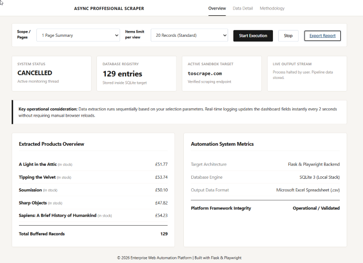Click the Output Data Format label
Screen dimensions: 363x263
click(210, 190)
